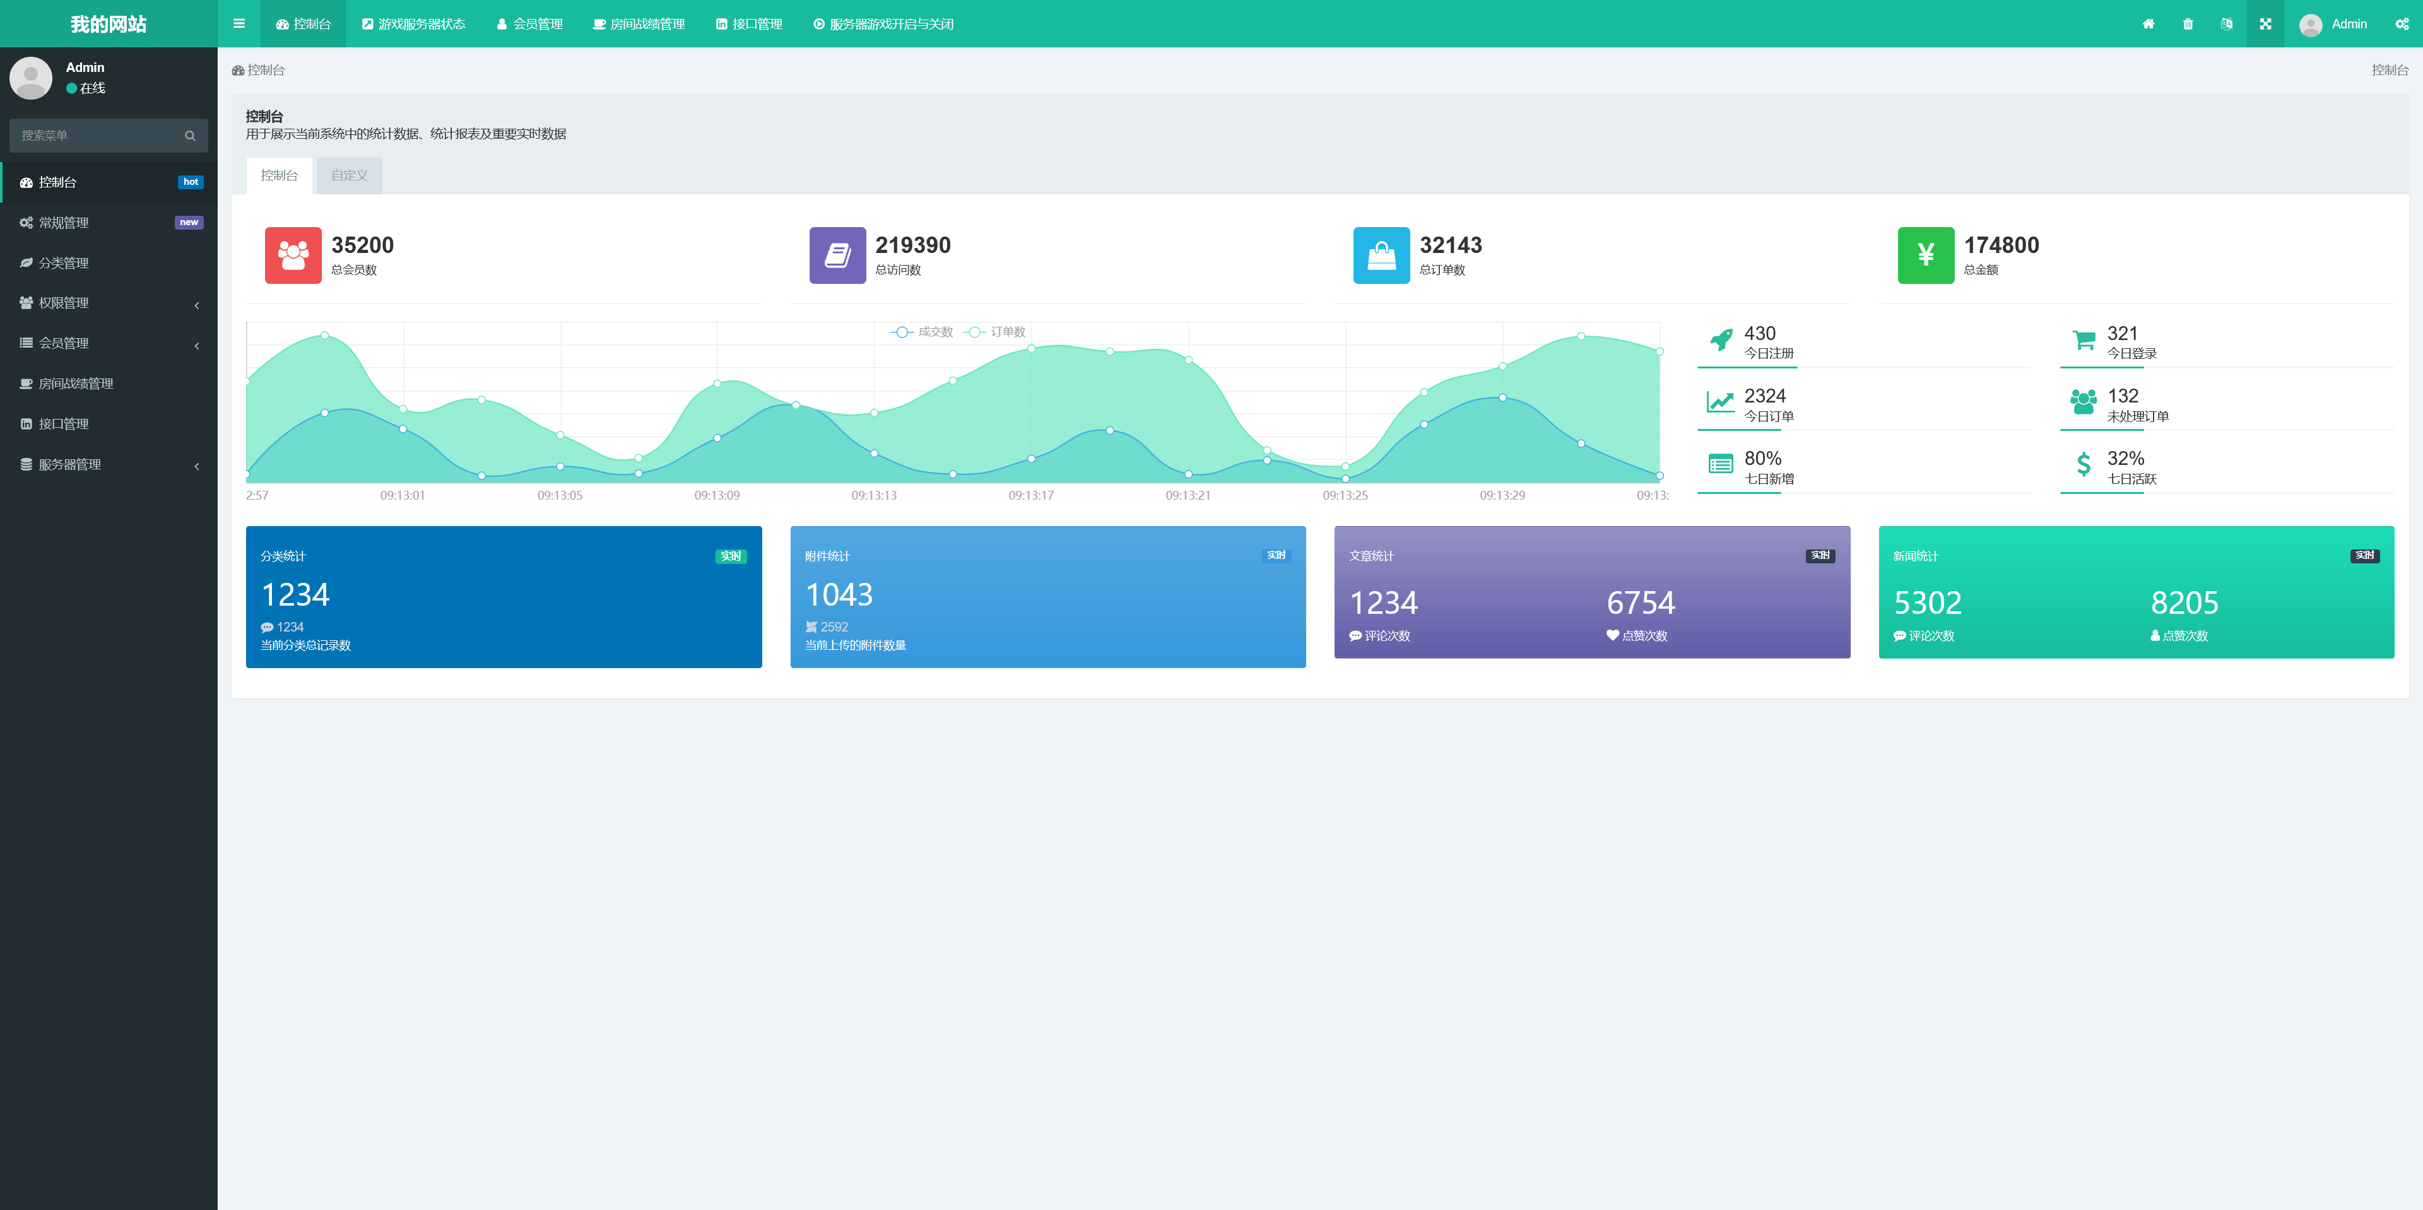Image resolution: width=2423 pixels, height=1210 pixels.
Task: Open 游戏服务器状态 in the top navigation
Action: (x=413, y=25)
